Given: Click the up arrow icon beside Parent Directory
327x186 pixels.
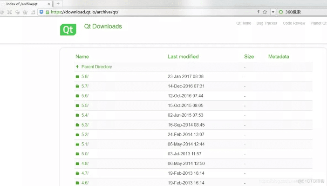Looking at the screenshot, I should 77,67.
